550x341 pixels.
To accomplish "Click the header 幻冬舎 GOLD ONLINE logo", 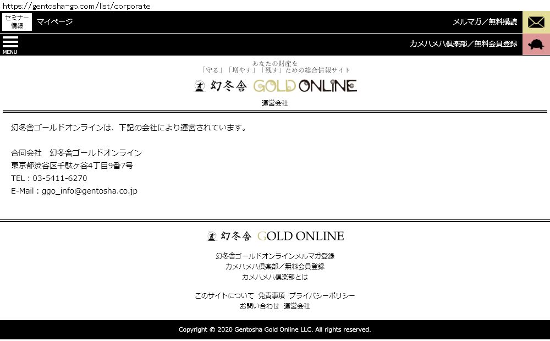I will [x=275, y=86].
